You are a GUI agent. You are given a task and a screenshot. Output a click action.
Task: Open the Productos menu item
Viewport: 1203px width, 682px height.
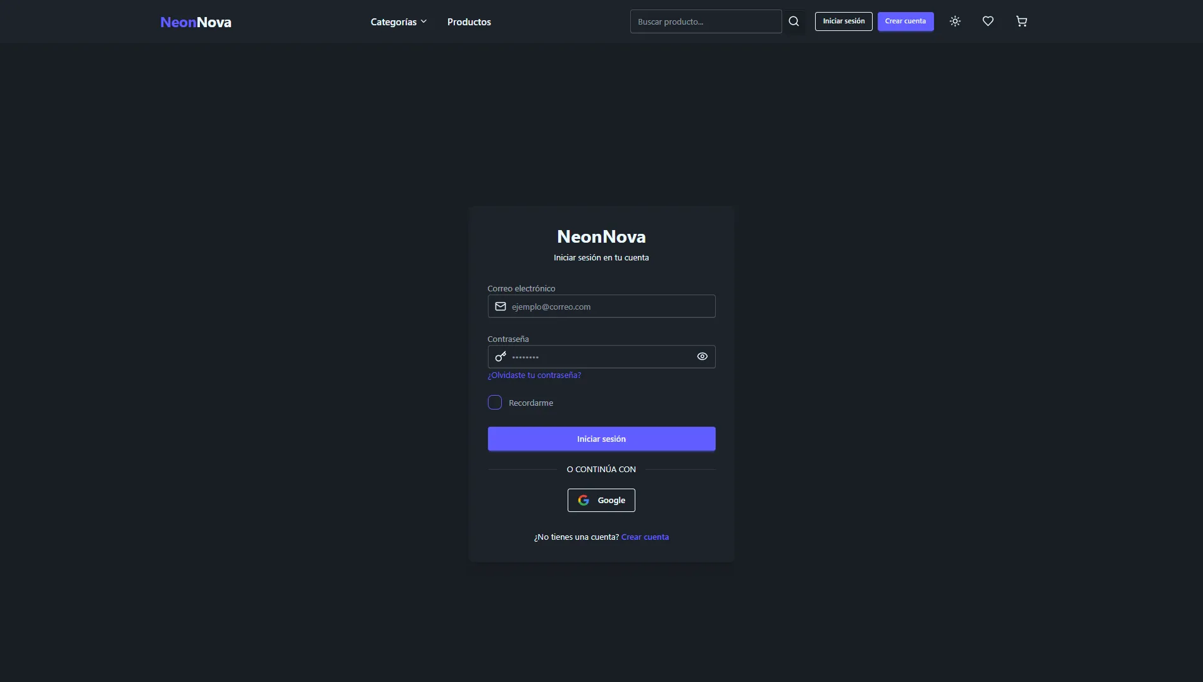pos(469,22)
